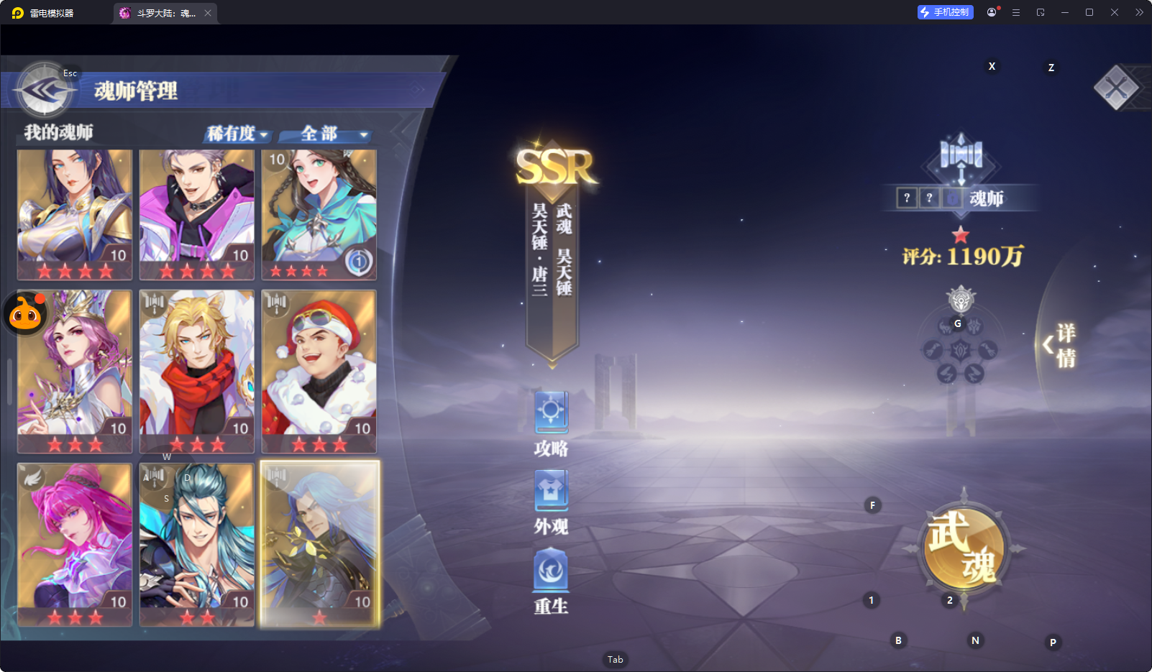The image size is (1152, 672).
Task: Close the 斗罗大陆 tab
Action: [x=208, y=13]
